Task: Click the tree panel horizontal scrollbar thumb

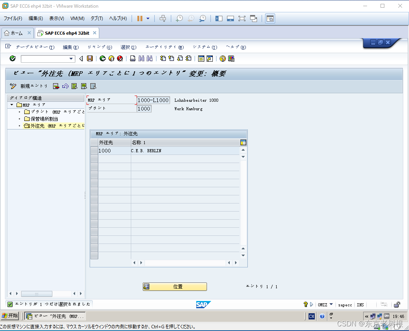Action: tap(37, 294)
